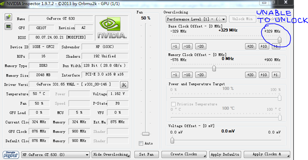
Task: Click the Memory Clock -1 button
Action: click(x=175, y=75)
